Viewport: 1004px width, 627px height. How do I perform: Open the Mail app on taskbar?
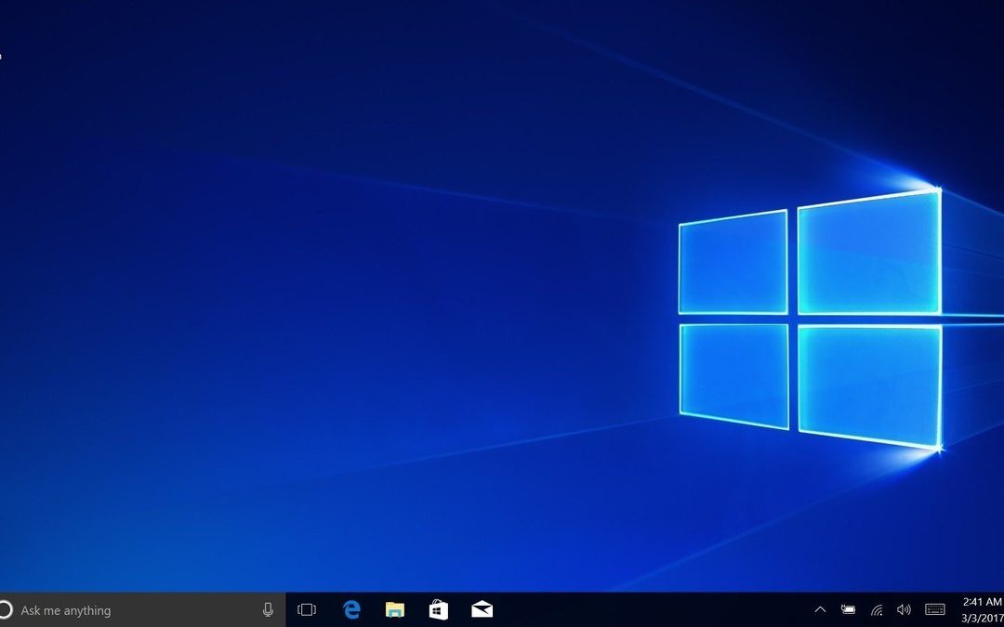tap(482, 609)
